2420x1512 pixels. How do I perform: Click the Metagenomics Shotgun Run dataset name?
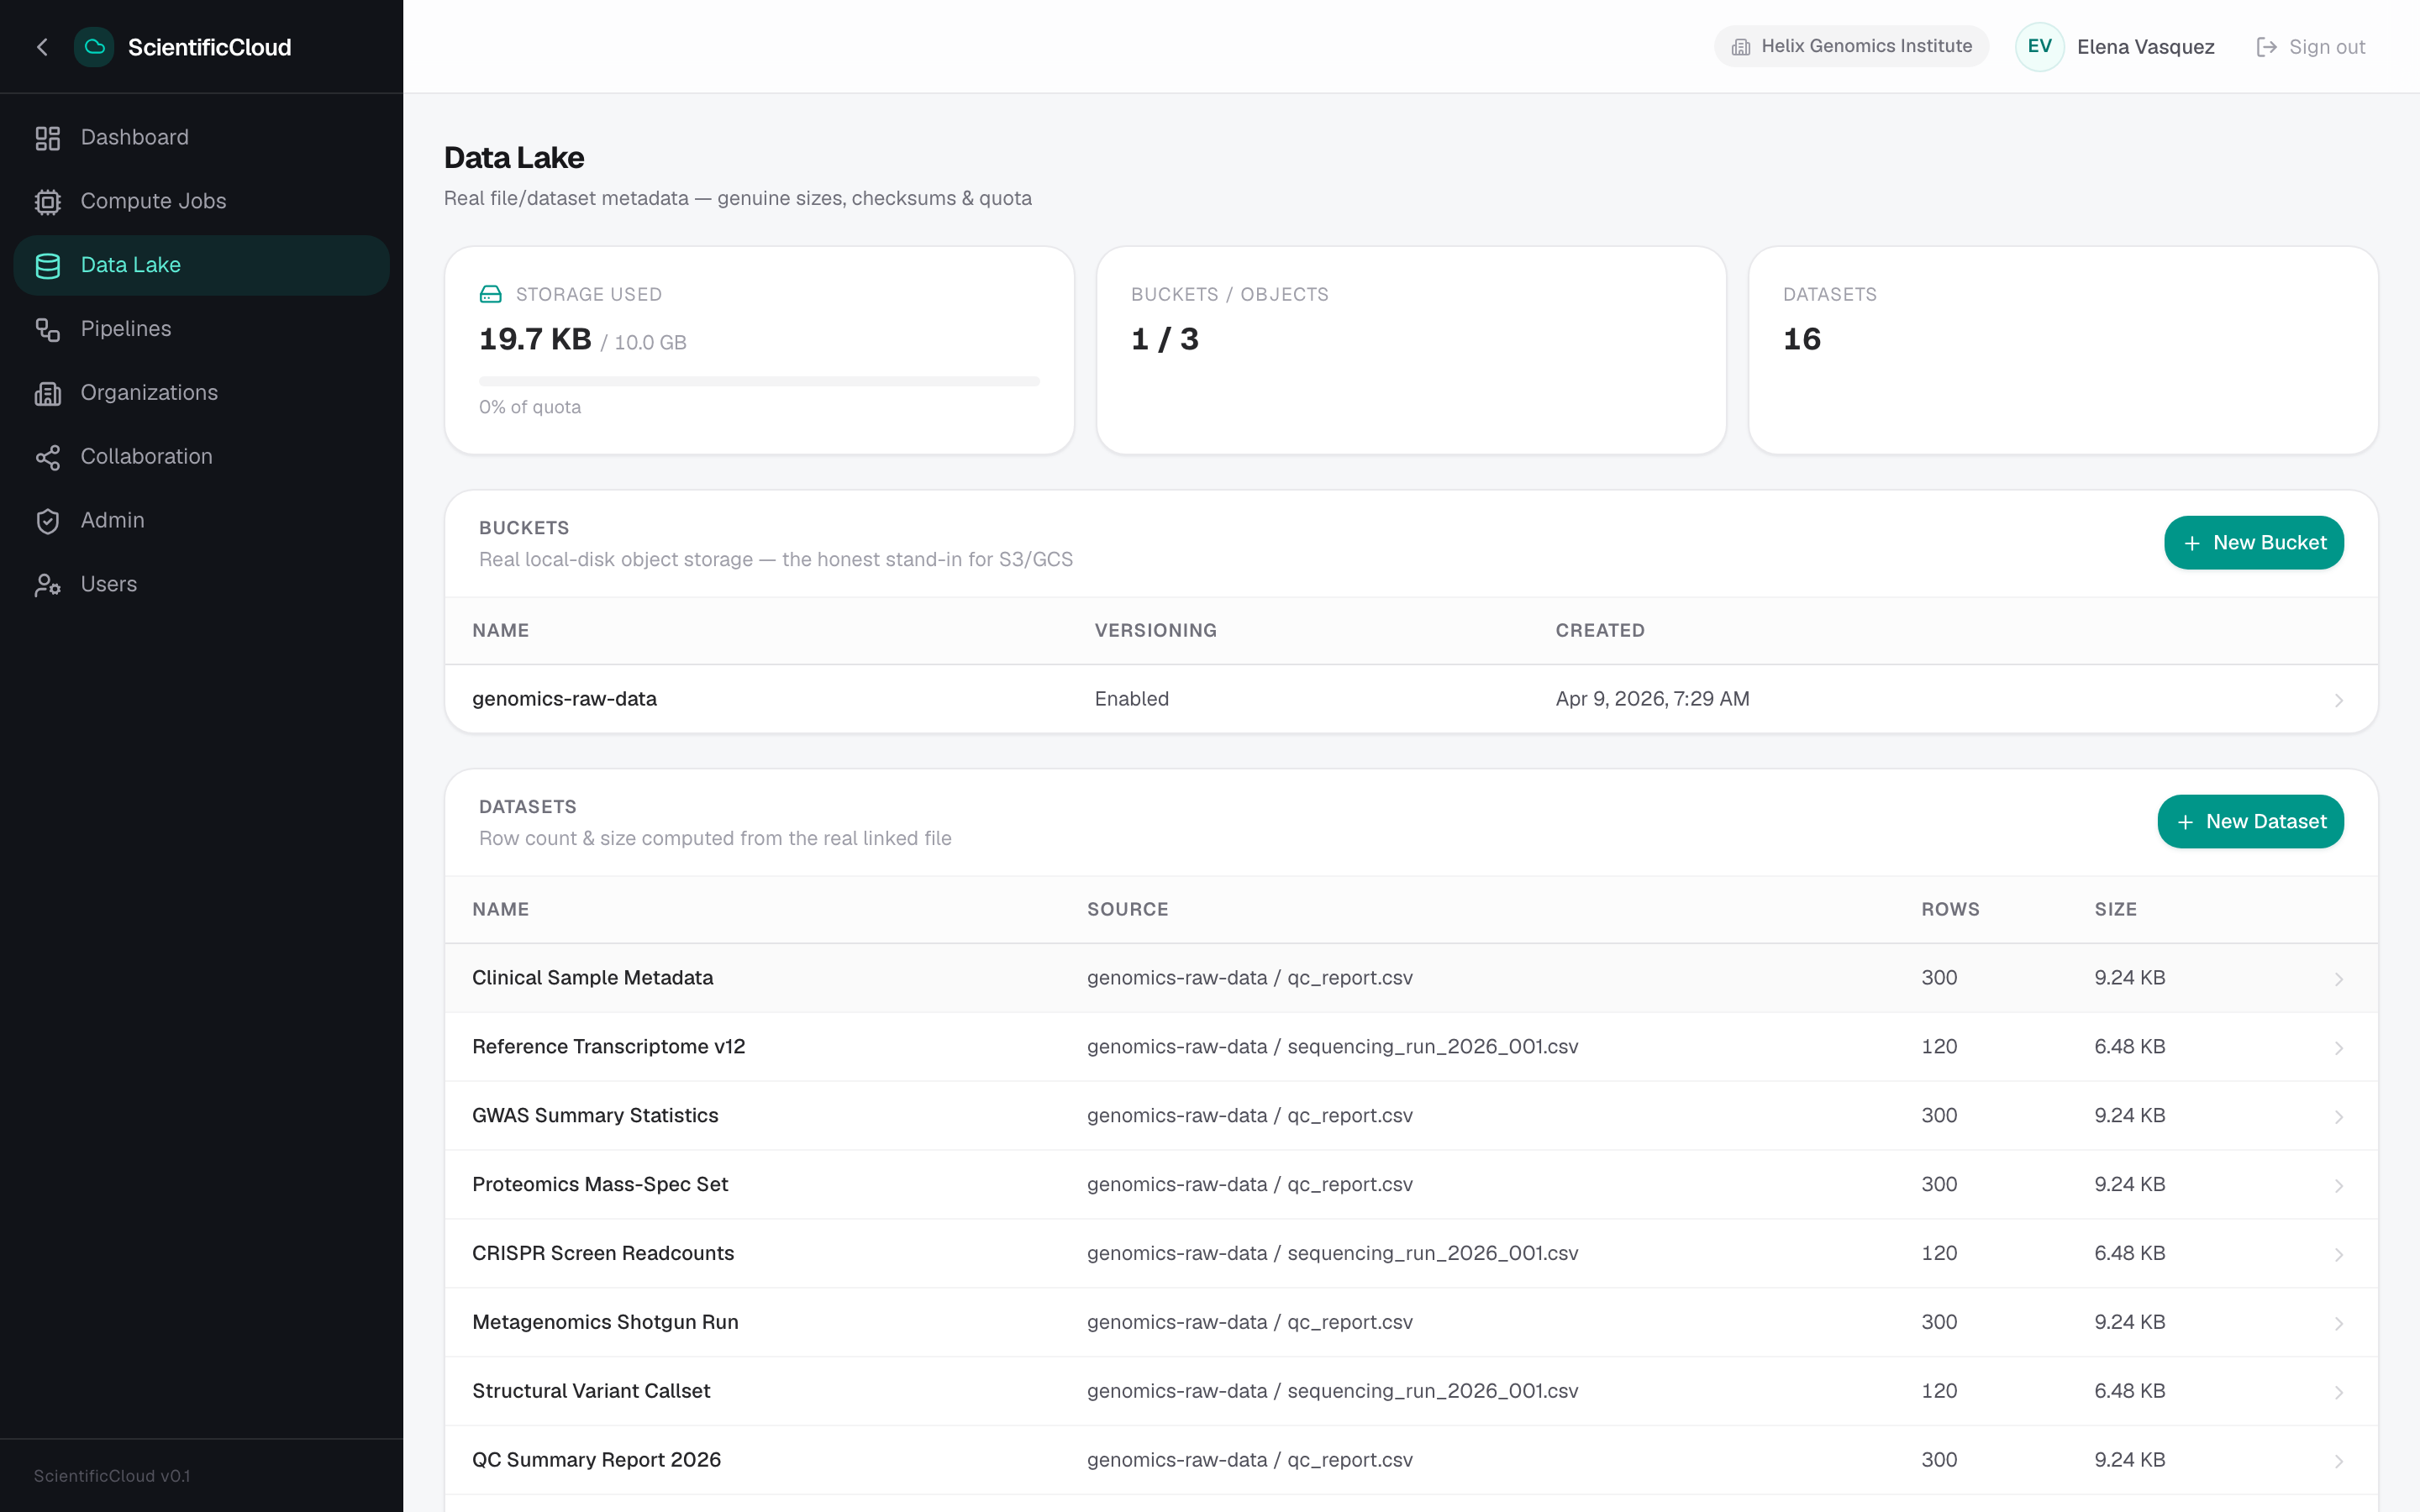605,1323
